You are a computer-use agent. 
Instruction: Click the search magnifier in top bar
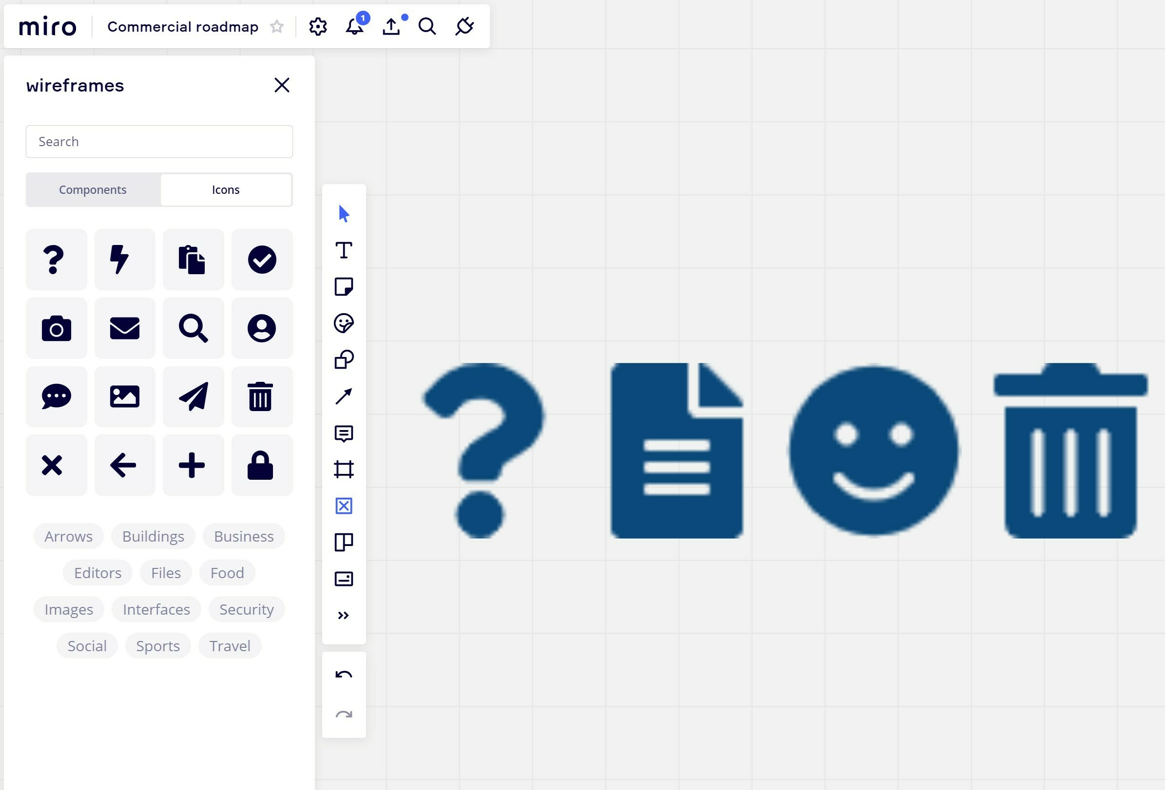click(427, 27)
